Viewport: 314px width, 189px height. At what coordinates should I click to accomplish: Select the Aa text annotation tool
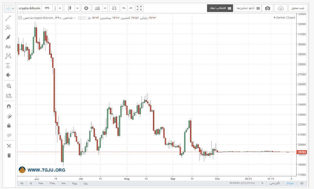pos(8,47)
